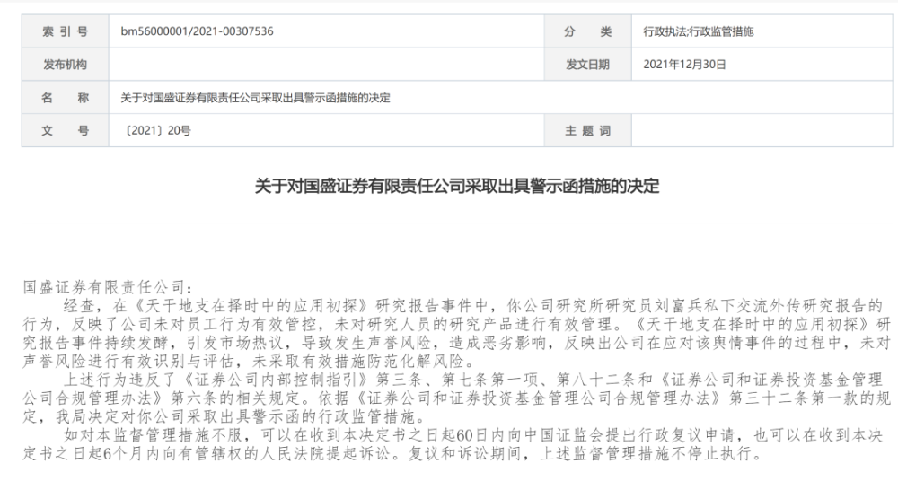
Task: Click paragraph line beginning 上述行为违反了
Action: tap(473, 379)
